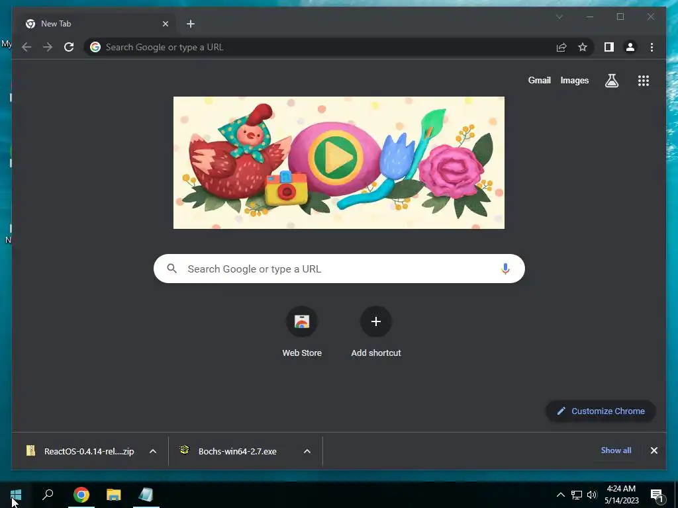
Task: Open the taskbar clock showing 4:24 AM
Action: pos(621,495)
